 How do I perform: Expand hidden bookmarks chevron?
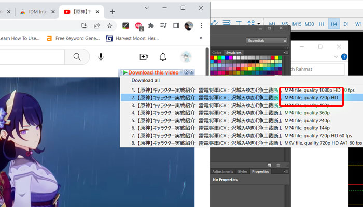pyautogui.click(x=201, y=38)
